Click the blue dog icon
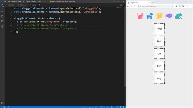The width and height of the screenshot is (193, 108). tap(150, 16)
